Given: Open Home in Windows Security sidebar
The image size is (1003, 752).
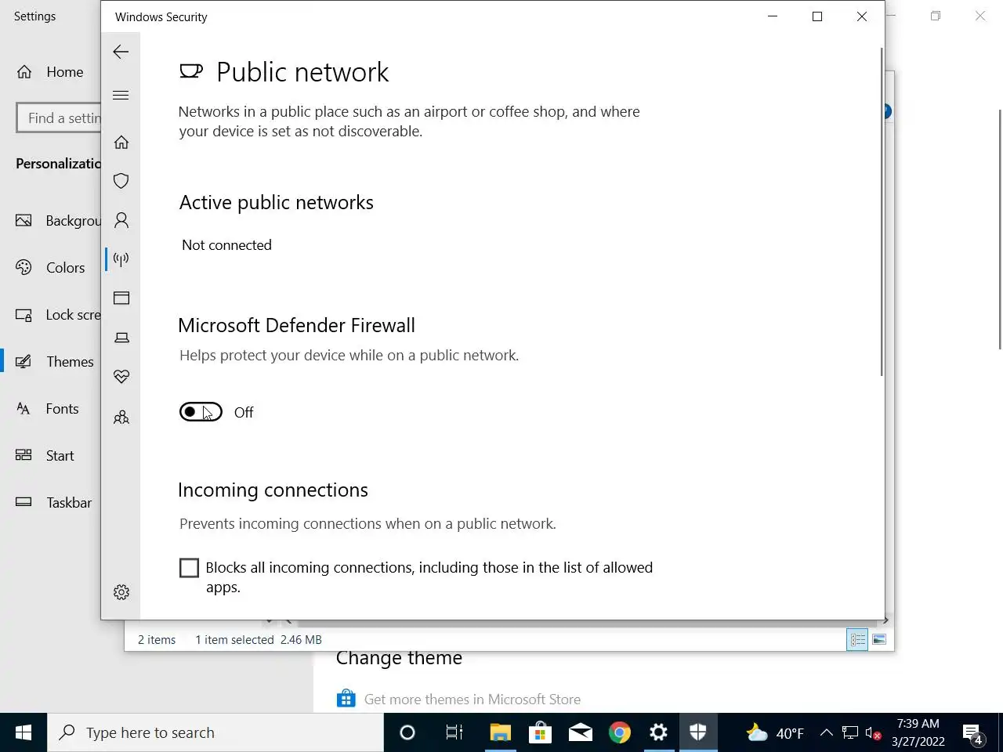Looking at the screenshot, I should 121,142.
